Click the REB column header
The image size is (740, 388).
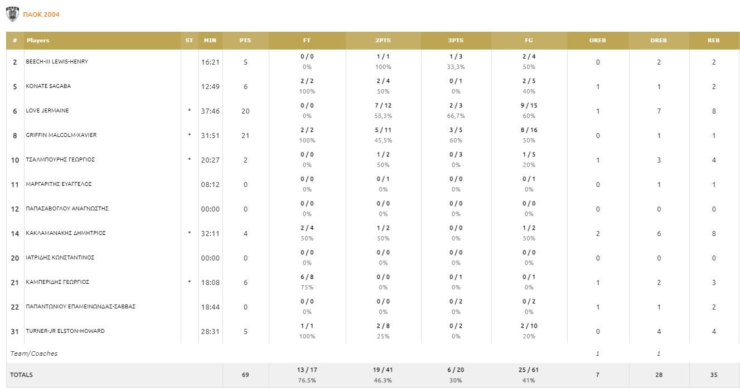click(x=713, y=41)
